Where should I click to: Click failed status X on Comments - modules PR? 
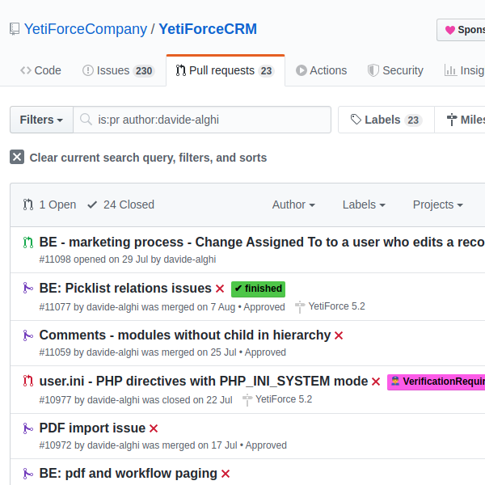pos(339,335)
